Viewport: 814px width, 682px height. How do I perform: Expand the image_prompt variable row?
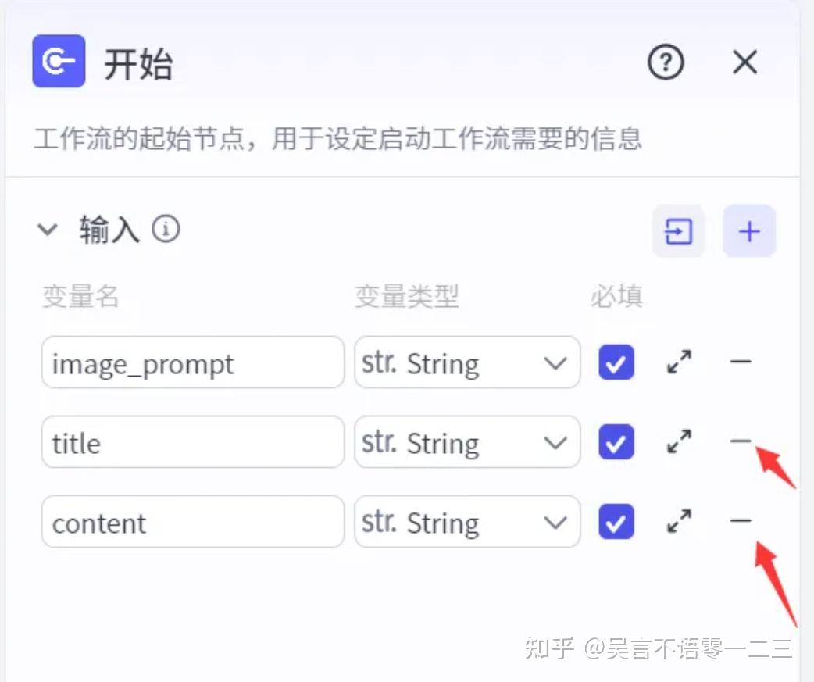click(x=679, y=362)
